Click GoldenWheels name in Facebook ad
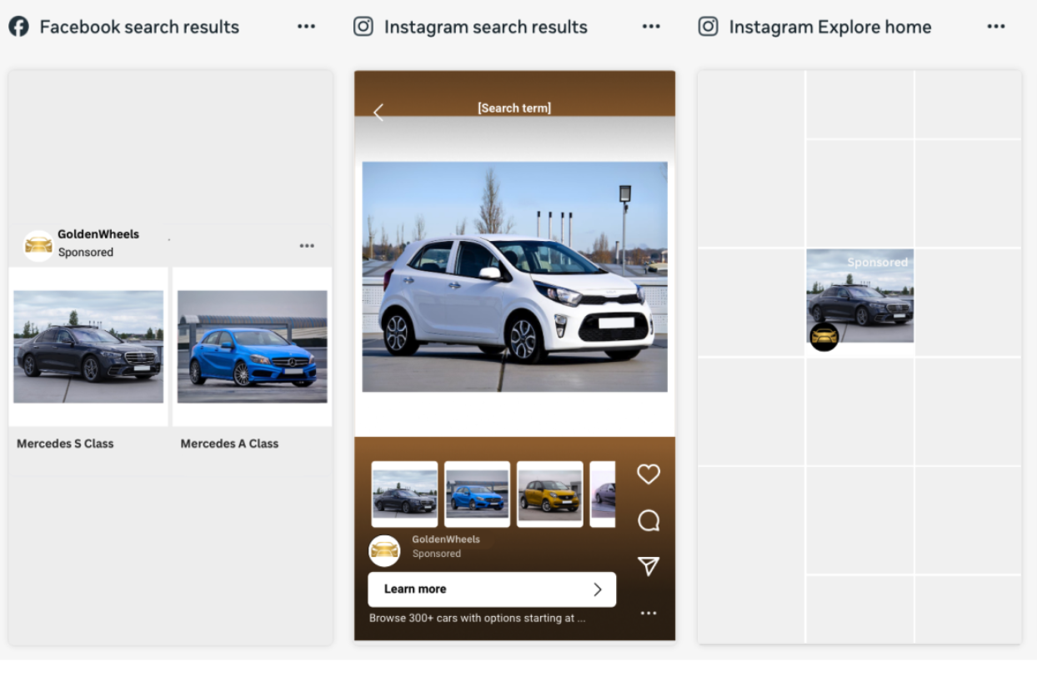The width and height of the screenshot is (1037, 697). click(98, 234)
